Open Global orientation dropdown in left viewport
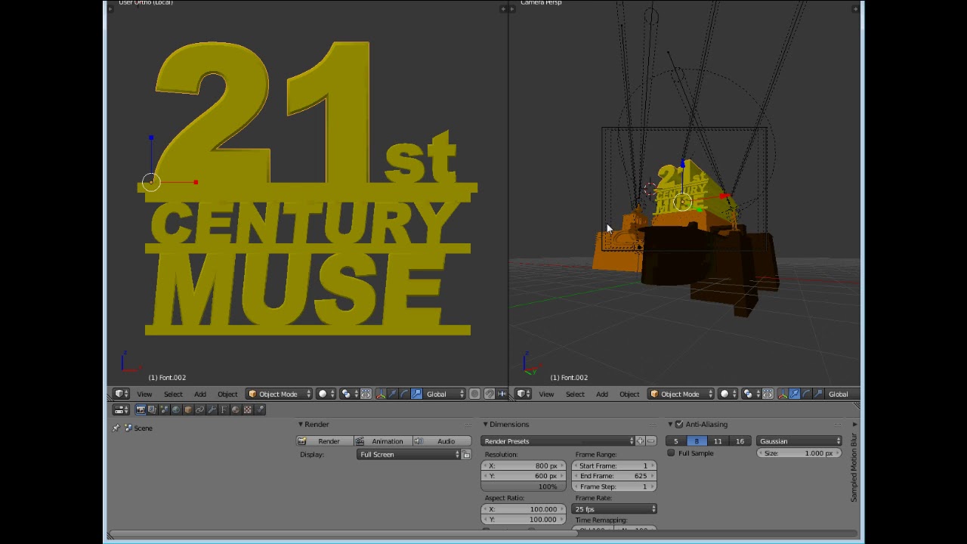This screenshot has height=544, width=967. 445,394
